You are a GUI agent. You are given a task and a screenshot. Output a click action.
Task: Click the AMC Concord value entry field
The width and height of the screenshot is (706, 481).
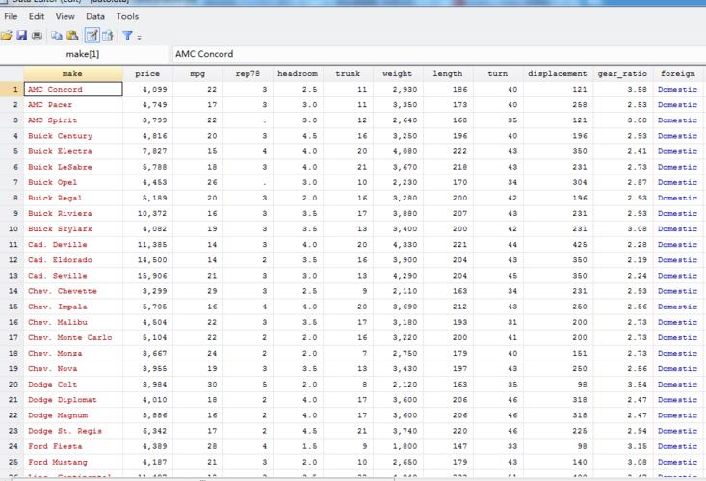[x=437, y=54]
